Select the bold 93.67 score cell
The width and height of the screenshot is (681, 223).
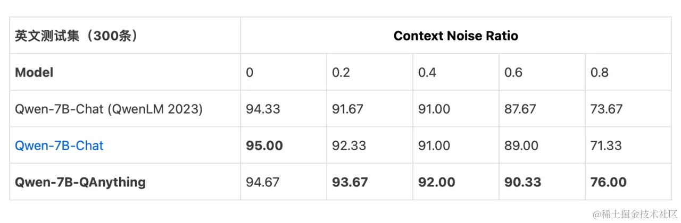tap(350, 182)
